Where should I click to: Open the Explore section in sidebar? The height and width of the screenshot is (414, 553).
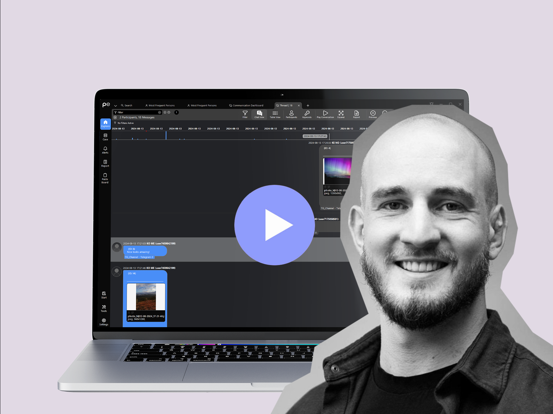pos(106,124)
